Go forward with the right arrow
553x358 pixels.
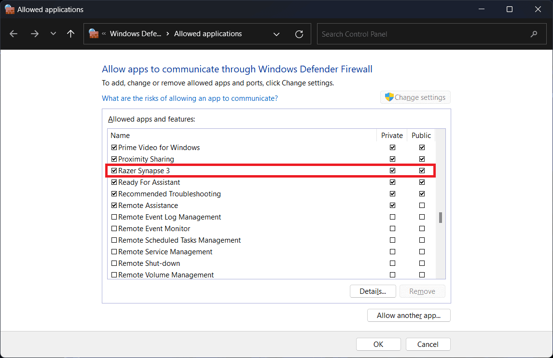(35, 34)
